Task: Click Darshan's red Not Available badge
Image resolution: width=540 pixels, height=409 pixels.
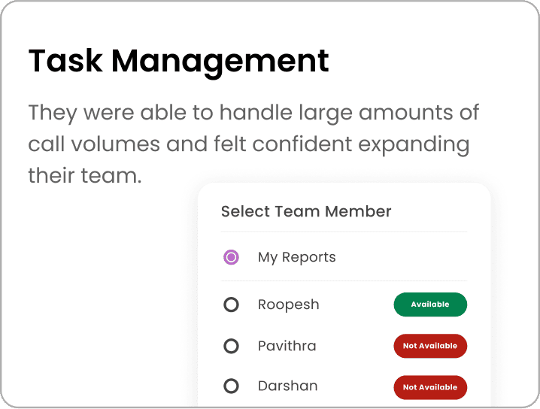Action: [x=430, y=387]
